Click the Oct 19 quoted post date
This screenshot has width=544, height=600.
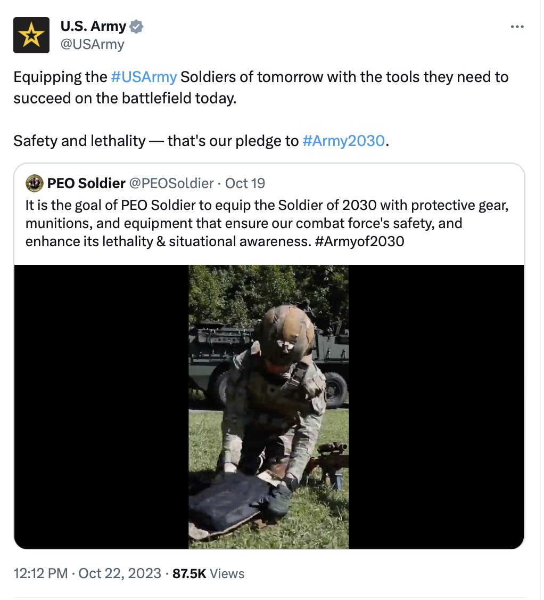click(x=245, y=183)
